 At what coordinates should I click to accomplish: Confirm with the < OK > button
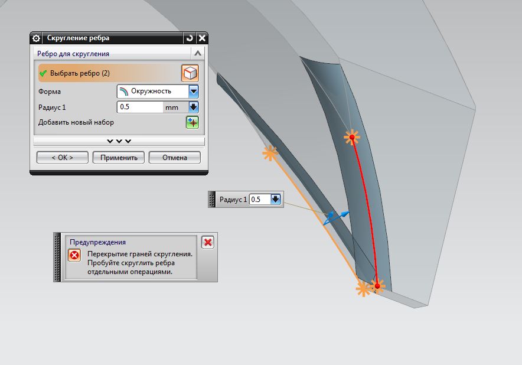click(x=62, y=158)
